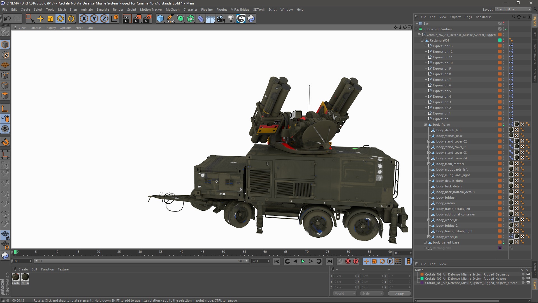
Task: Click the Undo arrow icon
Action: [x=8, y=19]
